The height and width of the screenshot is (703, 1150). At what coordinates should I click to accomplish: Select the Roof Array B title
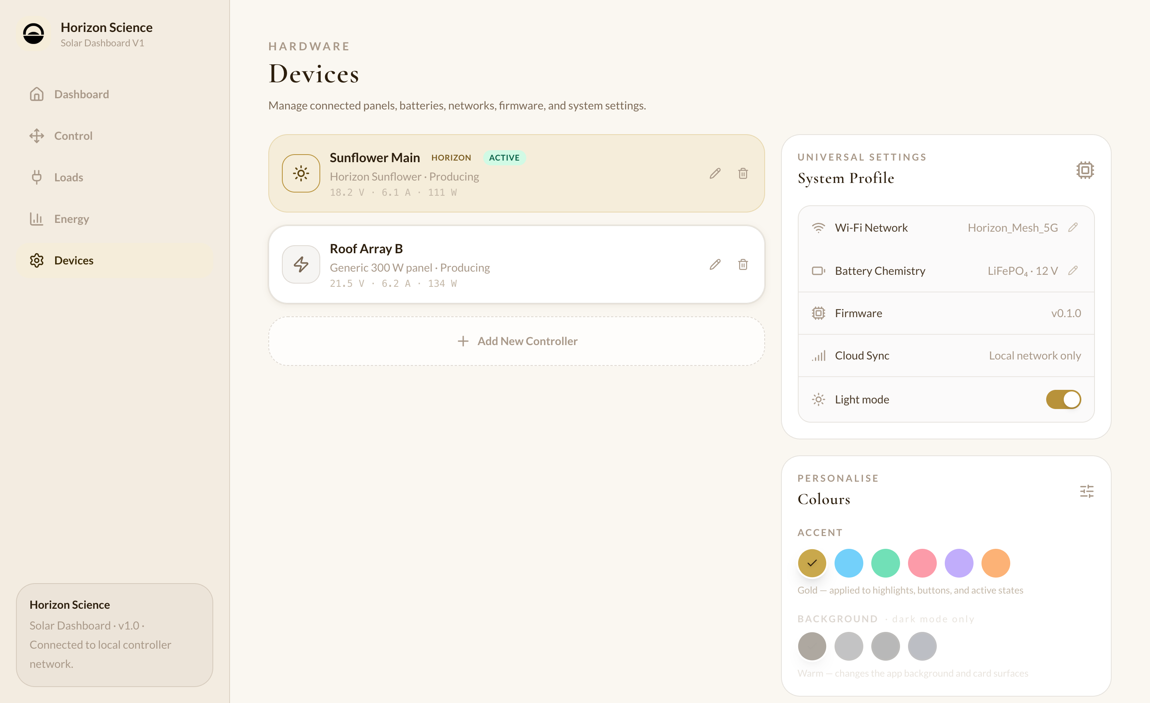pyautogui.click(x=367, y=249)
